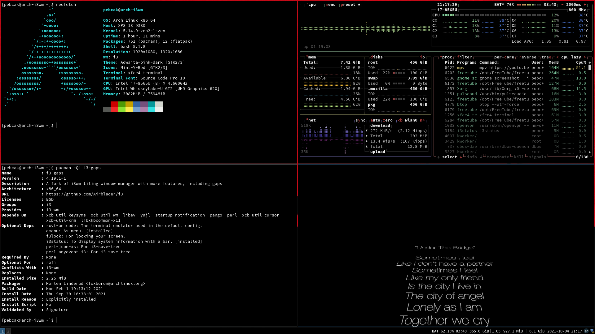Toggle net sync scaling in btop
This screenshot has height=334, width=595.
pos(360,120)
